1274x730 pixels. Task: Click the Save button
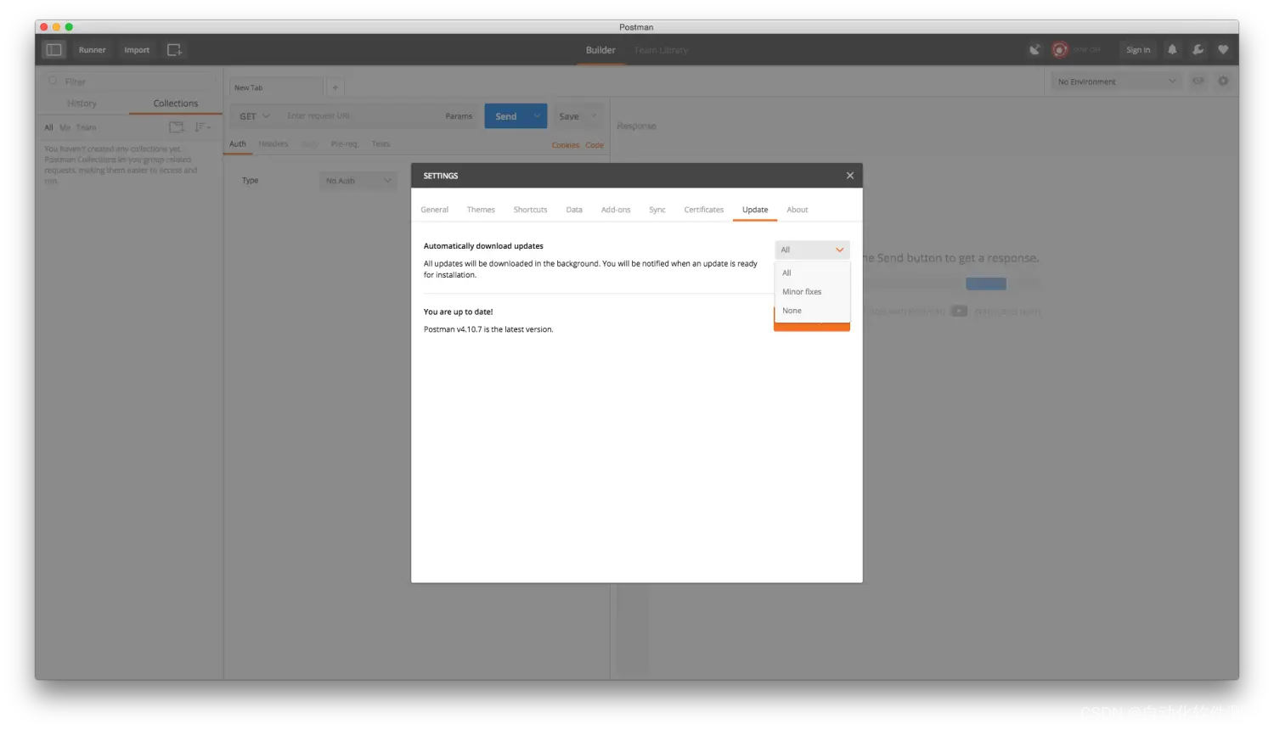pos(569,116)
